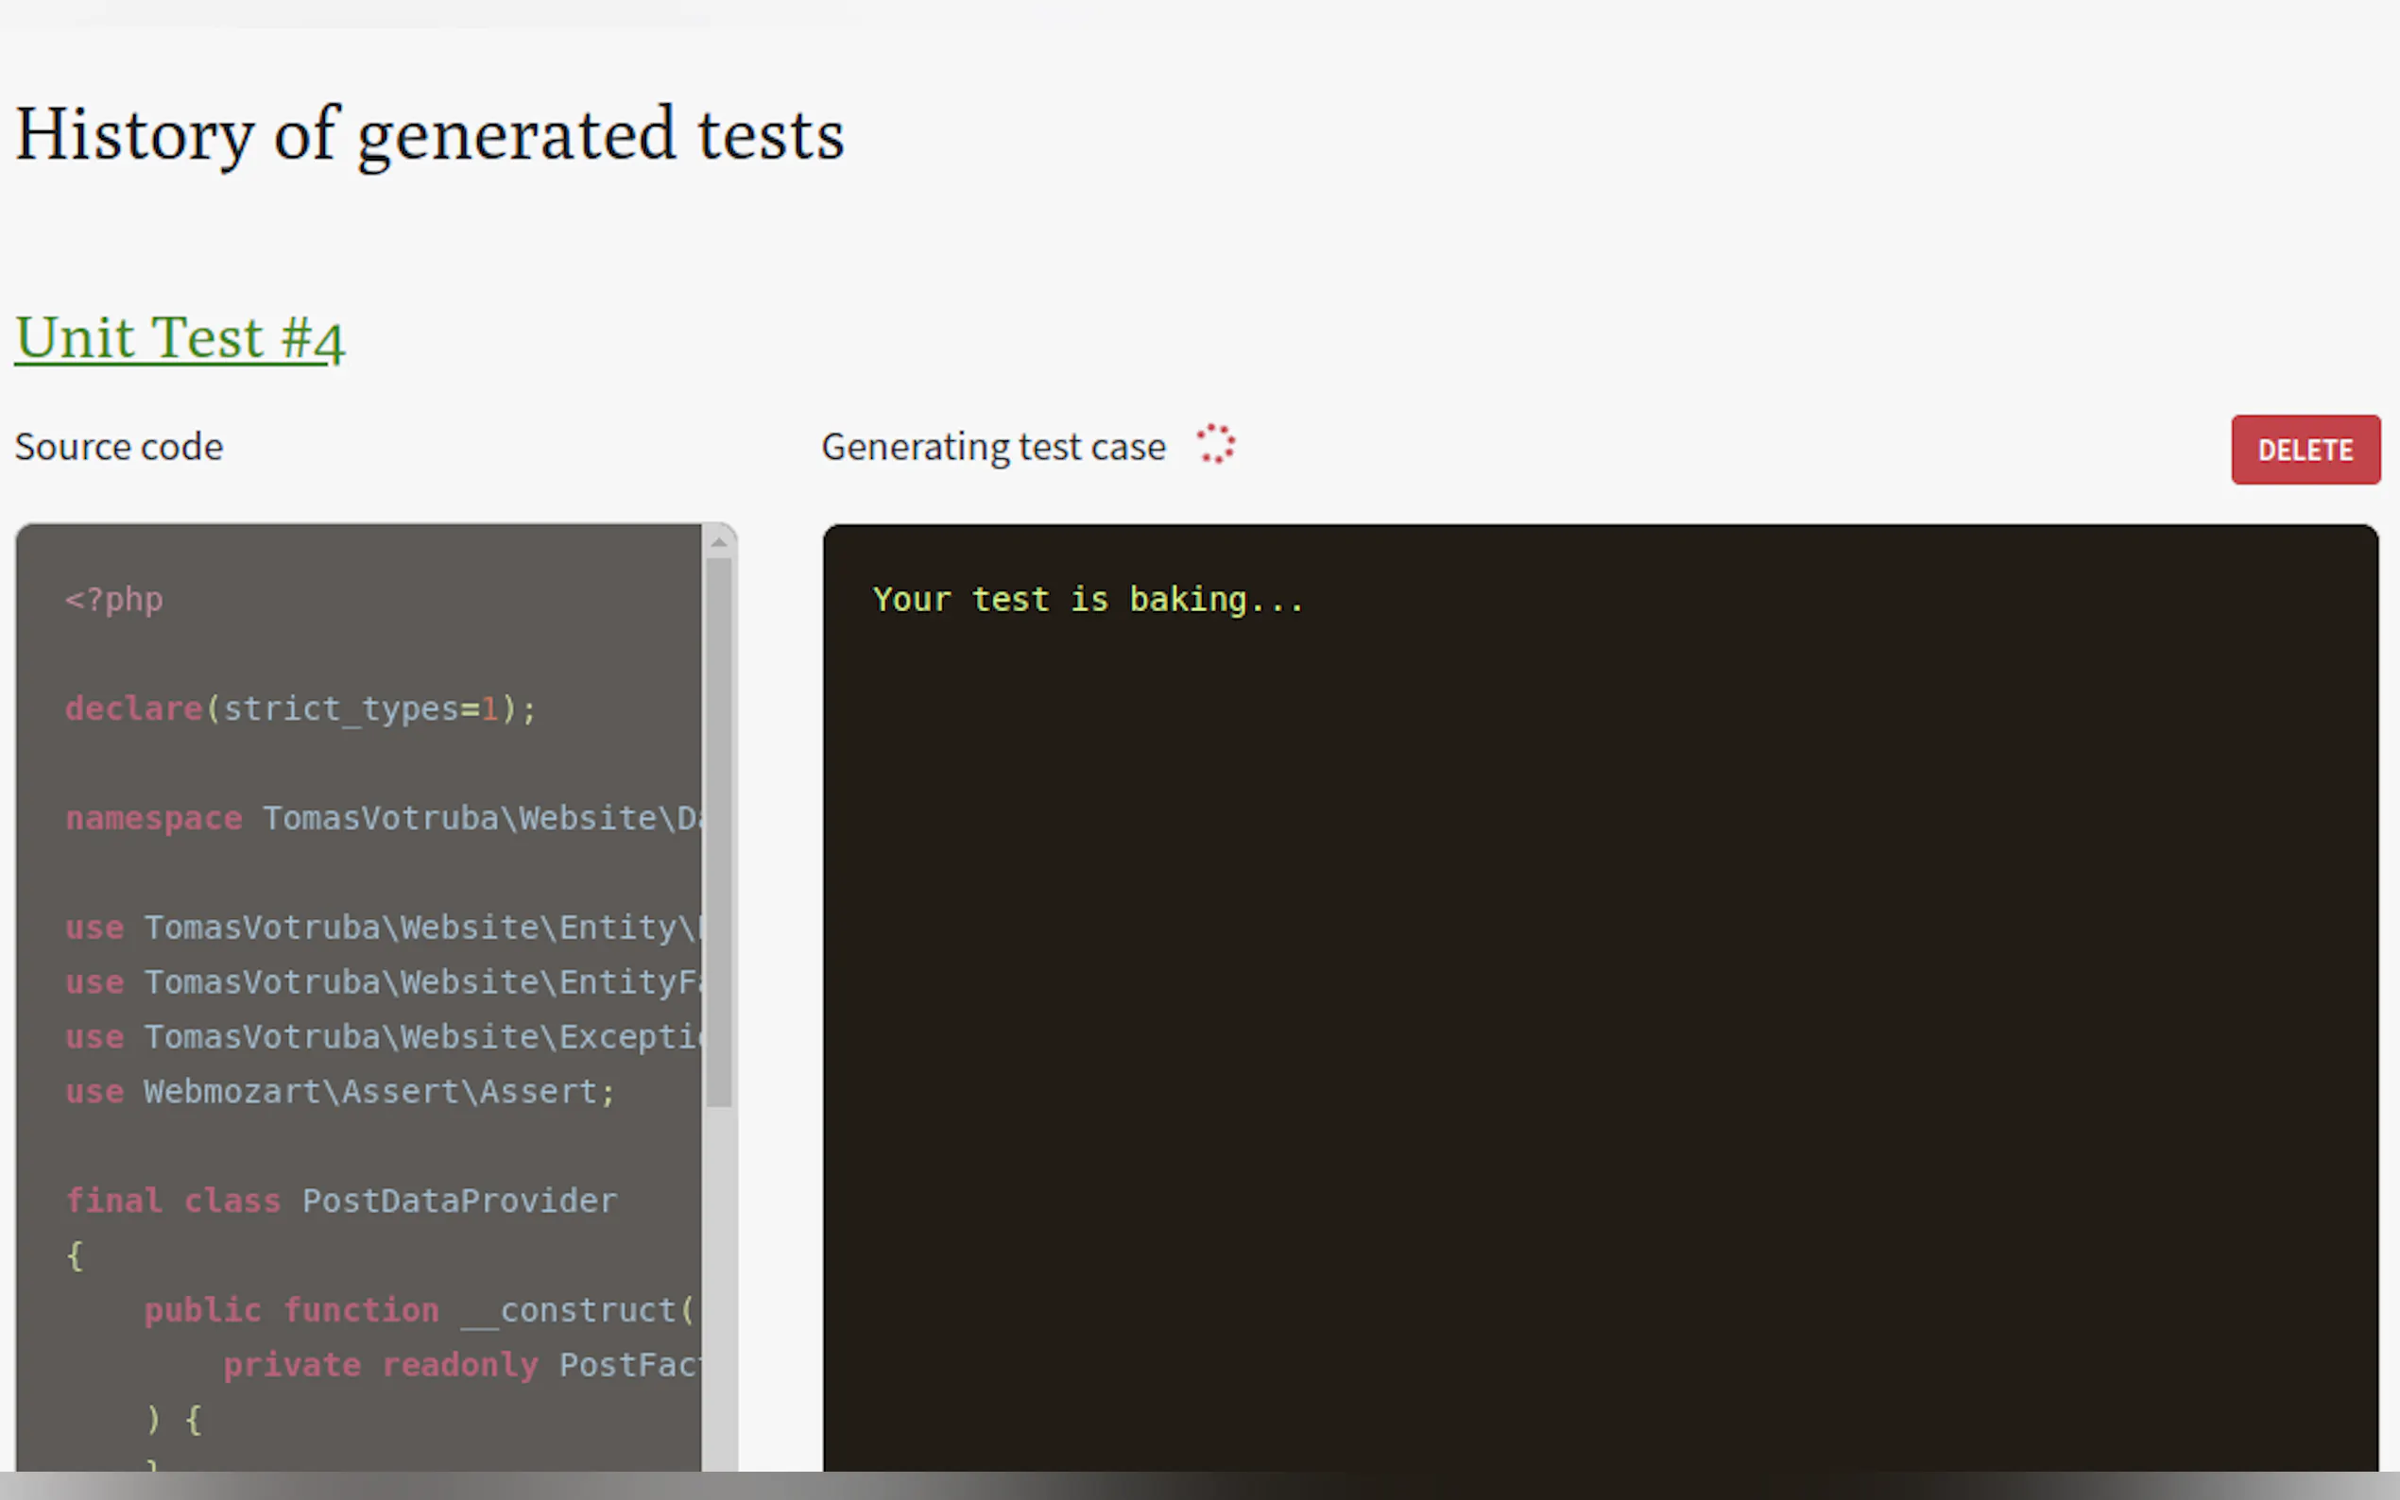Click the scrollbar track below the thumb

[x=719, y=1289]
